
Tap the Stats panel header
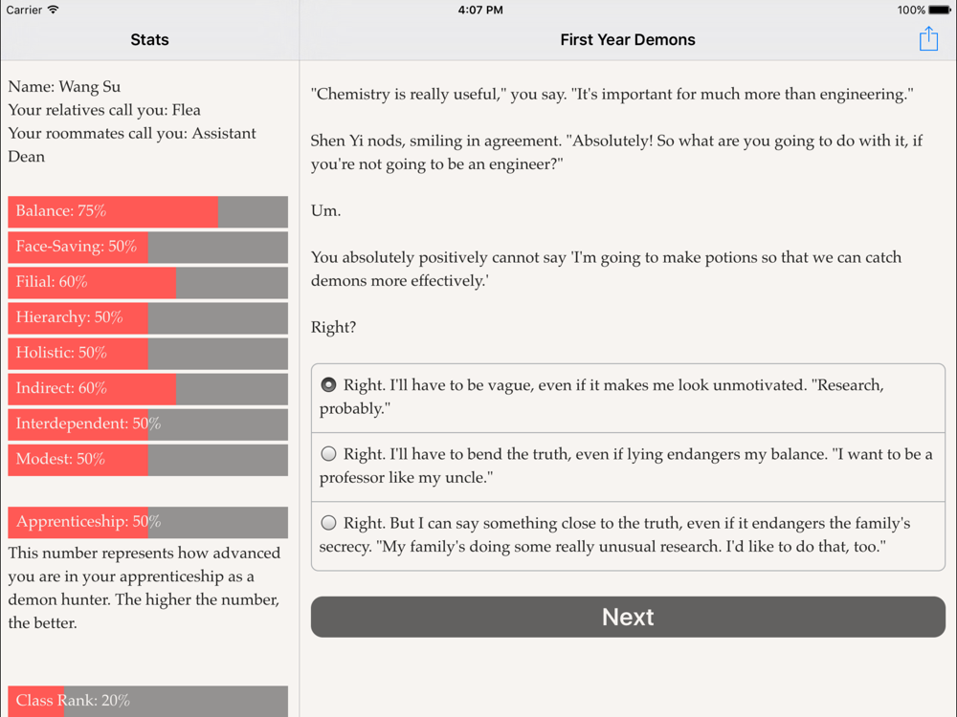149,40
